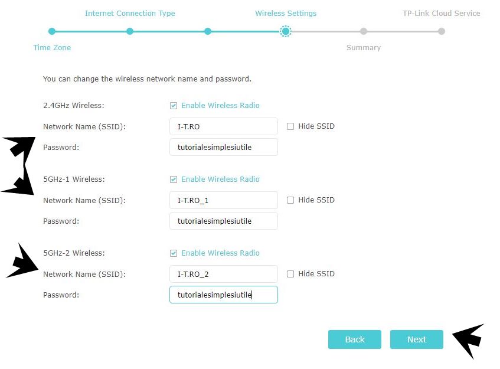This screenshot has height=369, width=500.
Task: Tick Hide SSID for I-T.RO_1 network
Action: pyautogui.click(x=290, y=200)
